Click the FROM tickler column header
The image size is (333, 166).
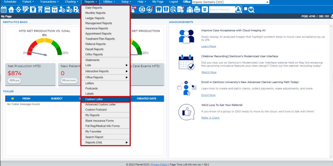(x=26, y=99)
